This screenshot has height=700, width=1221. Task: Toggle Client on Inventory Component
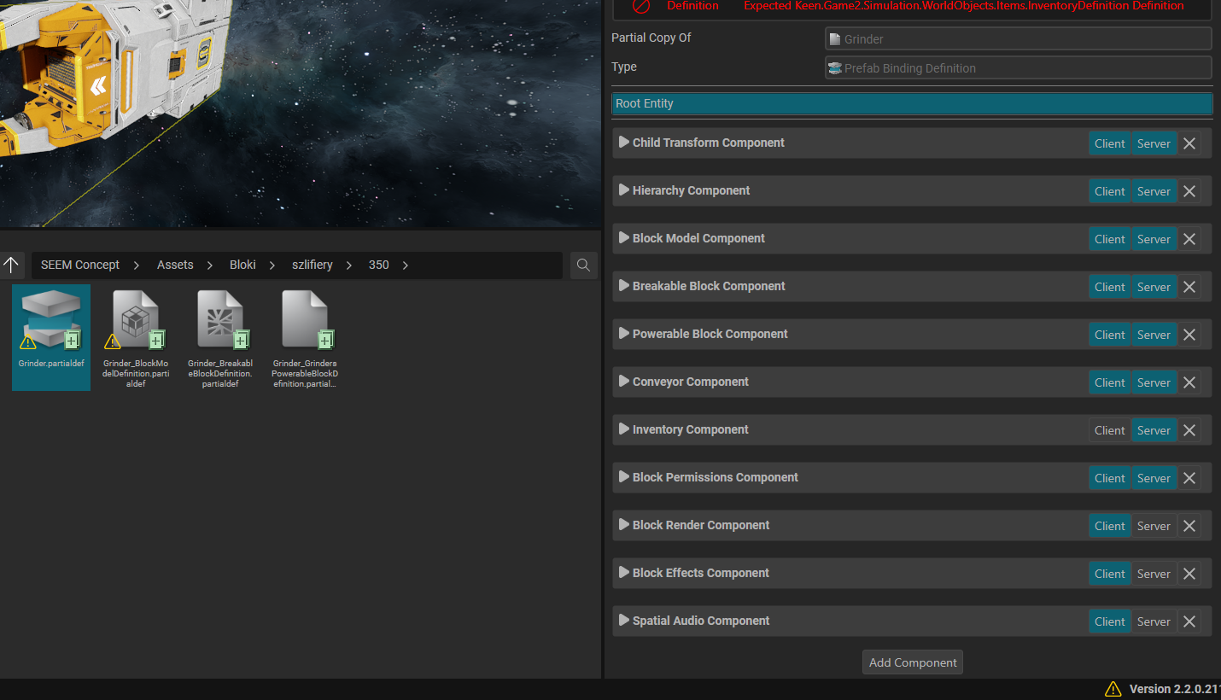(1109, 430)
